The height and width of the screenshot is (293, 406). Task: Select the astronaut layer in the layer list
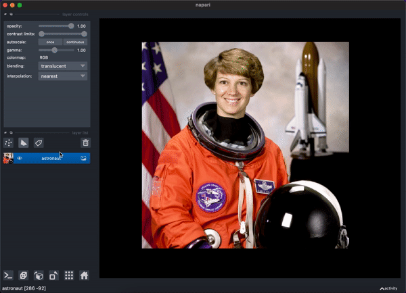51,158
